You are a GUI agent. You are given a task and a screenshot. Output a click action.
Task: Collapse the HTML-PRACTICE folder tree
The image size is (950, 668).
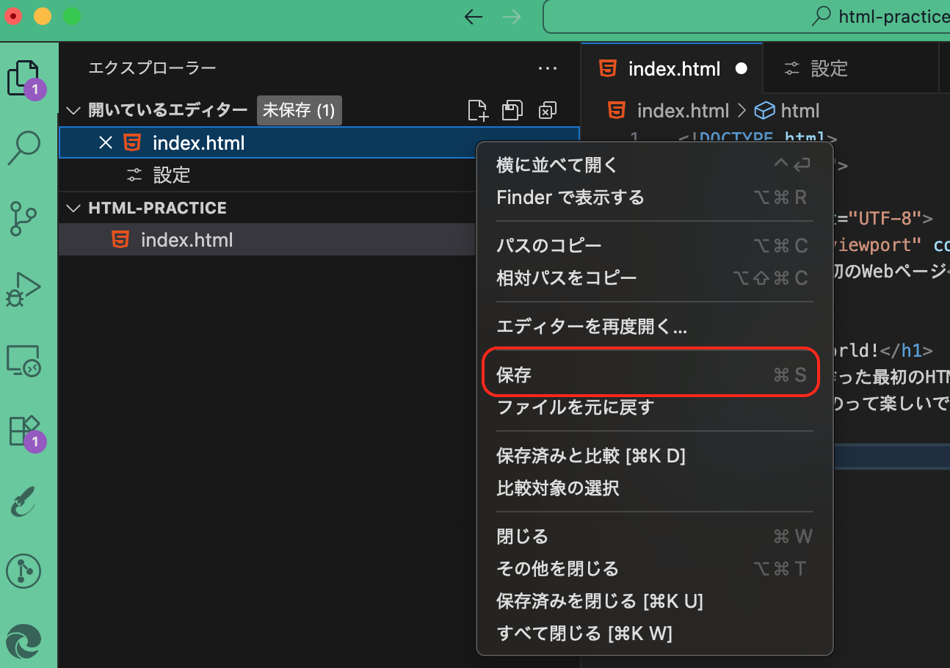(x=72, y=208)
